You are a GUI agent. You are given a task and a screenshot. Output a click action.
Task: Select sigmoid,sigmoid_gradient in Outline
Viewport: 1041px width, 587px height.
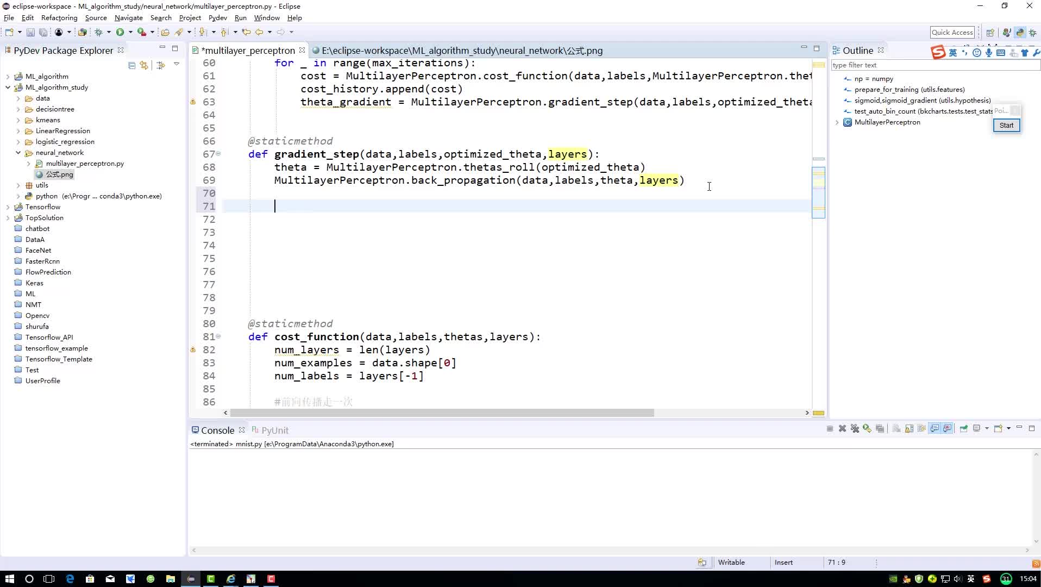coord(923,101)
